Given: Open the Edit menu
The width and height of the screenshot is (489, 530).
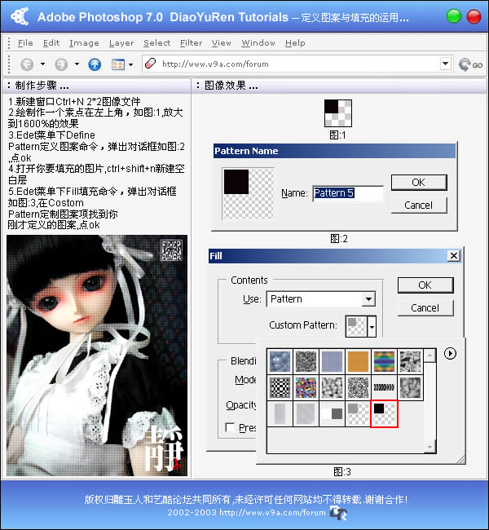Looking at the screenshot, I should click(51, 43).
